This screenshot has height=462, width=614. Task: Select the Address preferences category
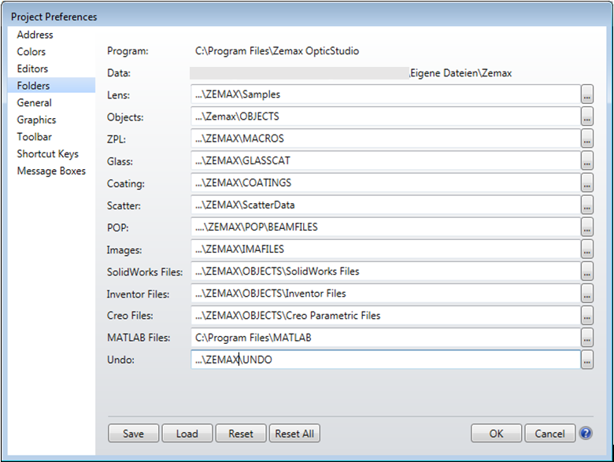(x=35, y=35)
